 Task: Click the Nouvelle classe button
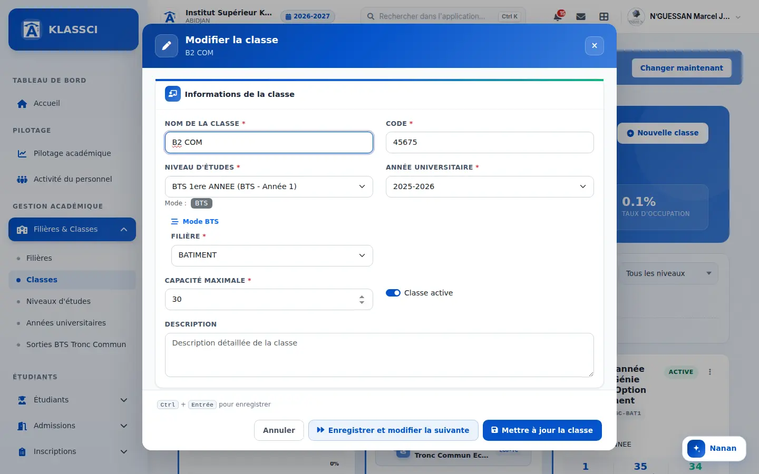pyautogui.click(x=663, y=133)
